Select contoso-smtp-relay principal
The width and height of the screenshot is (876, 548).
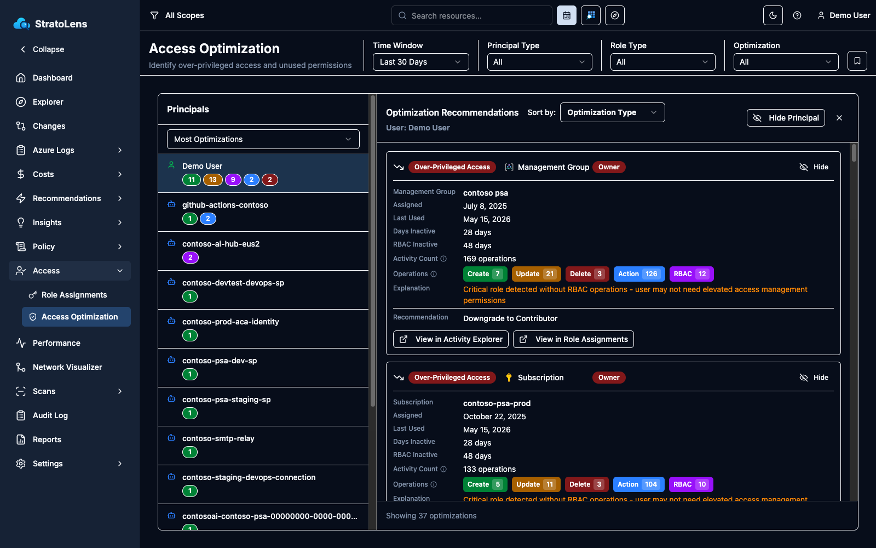tap(263, 446)
